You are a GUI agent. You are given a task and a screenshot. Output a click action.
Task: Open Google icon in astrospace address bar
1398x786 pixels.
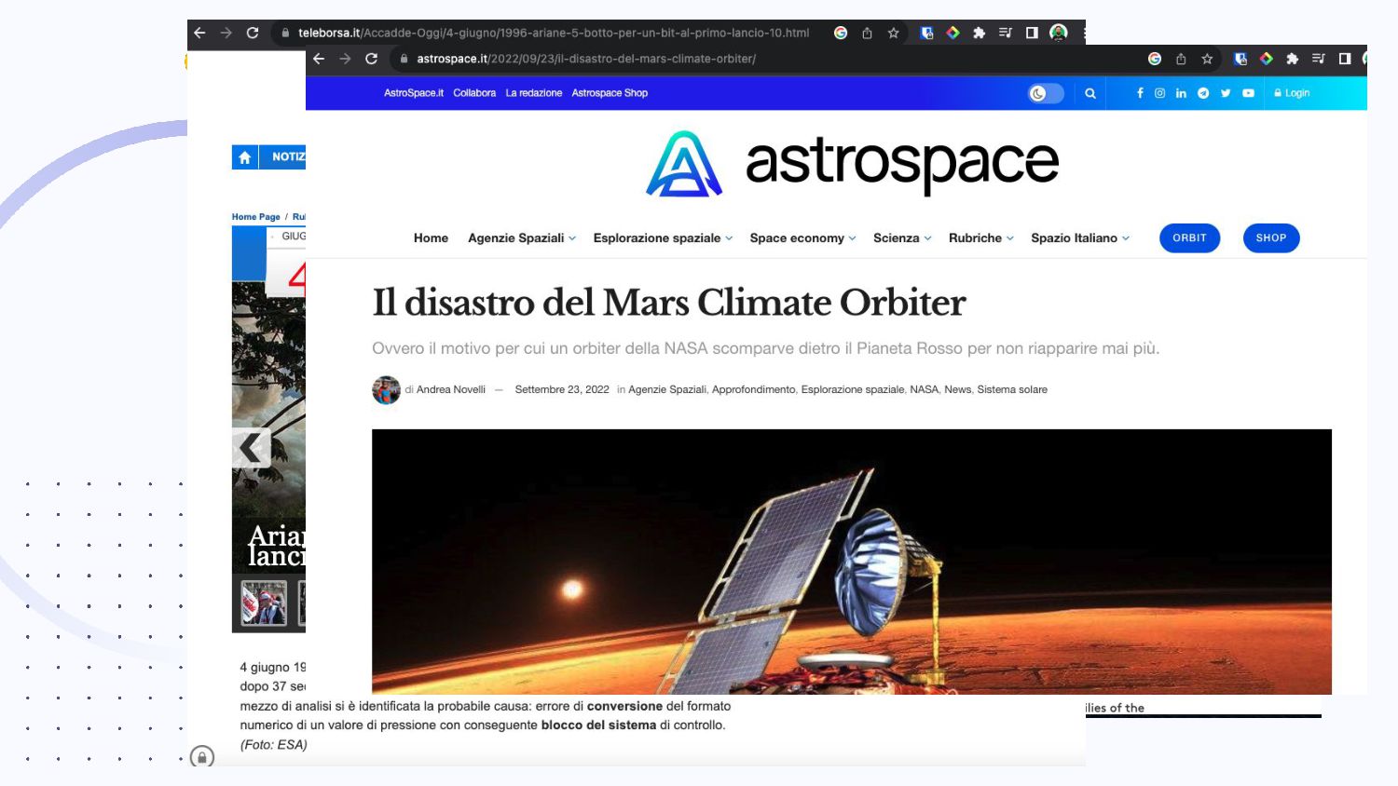1155,59
